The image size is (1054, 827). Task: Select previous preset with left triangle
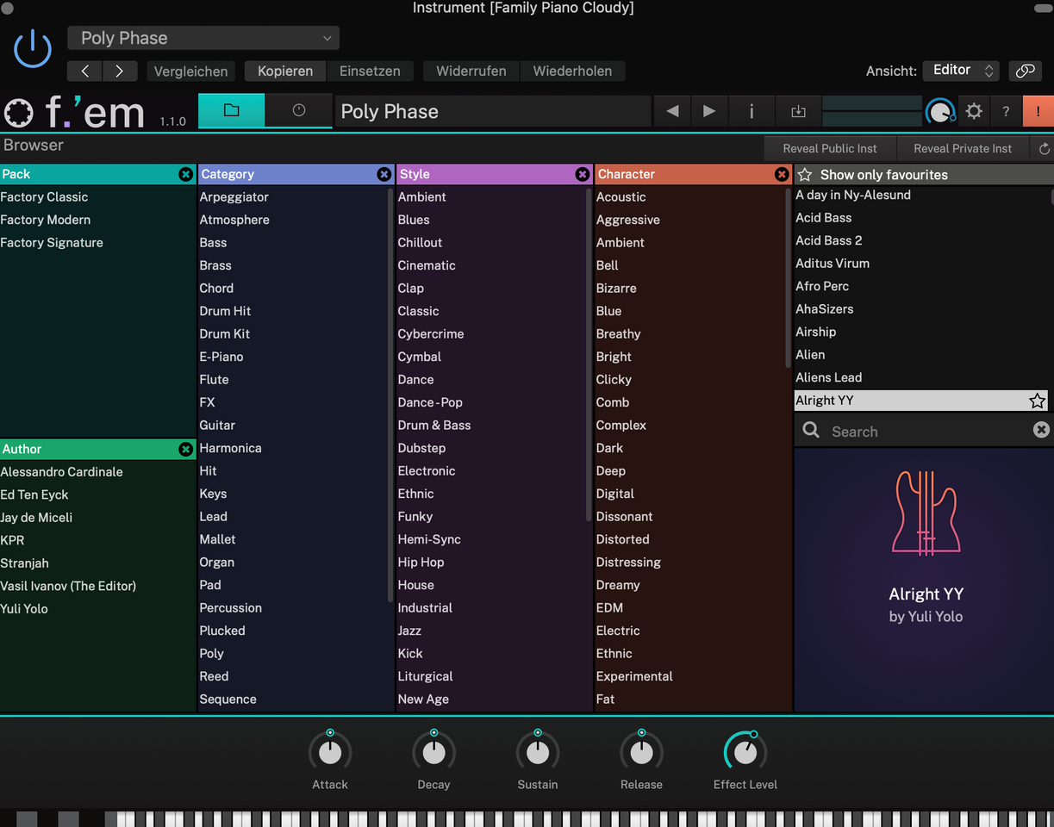673,111
